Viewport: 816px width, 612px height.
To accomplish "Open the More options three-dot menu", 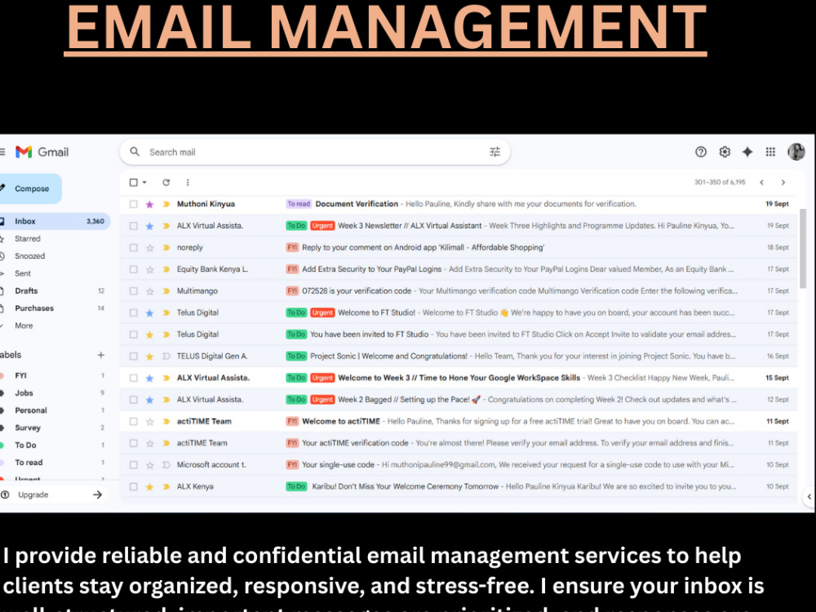I will tap(188, 182).
